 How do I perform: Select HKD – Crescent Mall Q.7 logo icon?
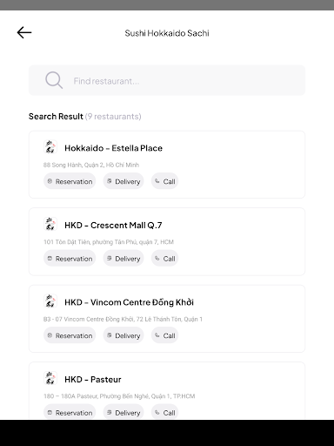pyautogui.click(x=50, y=224)
